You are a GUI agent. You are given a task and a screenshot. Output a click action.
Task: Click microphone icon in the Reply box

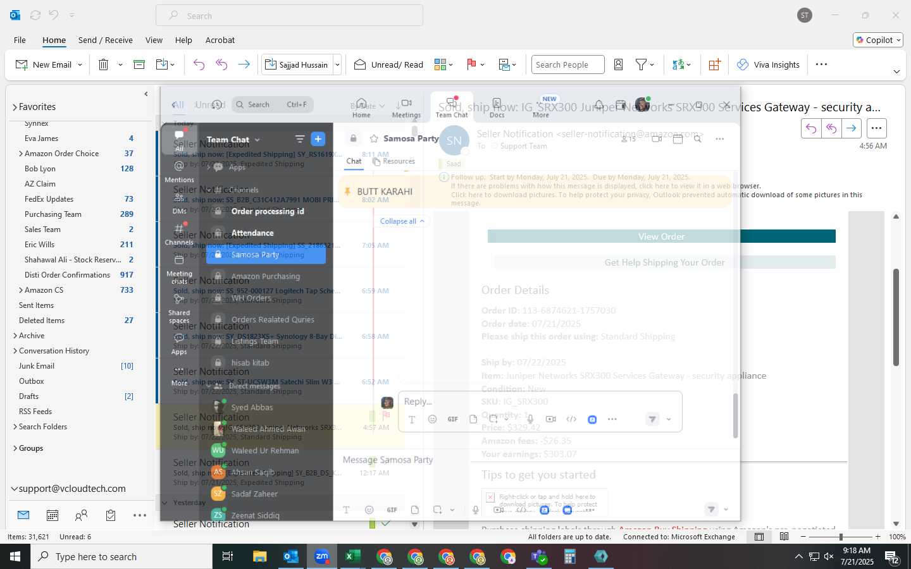point(530,419)
